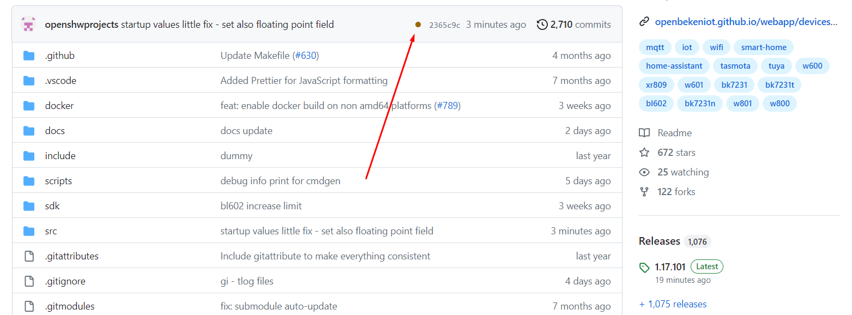The image size is (852, 315).
Task: Click the brown pending status dot
Action: point(418,25)
